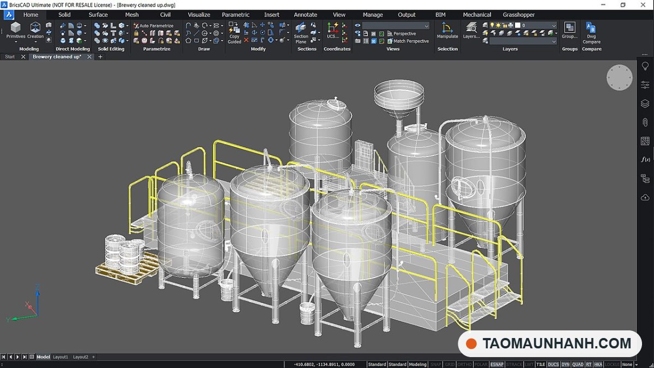Click the LookFrom view navigation widget
The image size is (654, 368).
click(x=620, y=77)
